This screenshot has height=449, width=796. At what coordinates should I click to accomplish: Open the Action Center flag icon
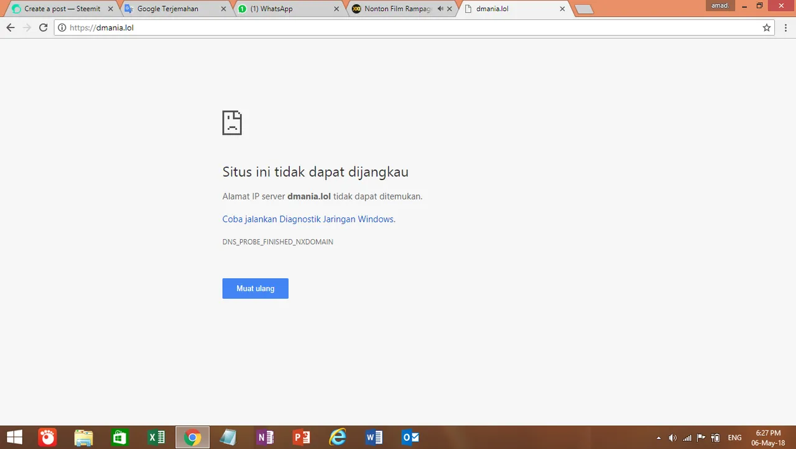pyautogui.click(x=701, y=438)
